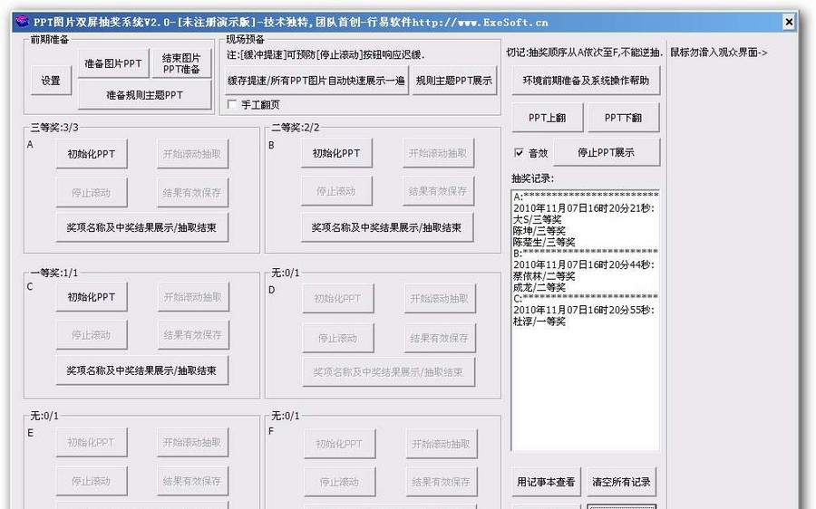Click 初始化PPT in group E
Screen dimensions: 816x509
pyautogui.click(x=92, y=443)
